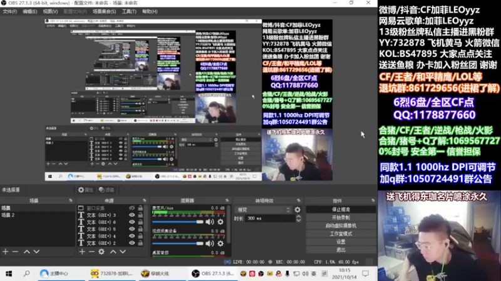Hide the 文本 (GDI+) 4 source
The height and width of the screenshot is (281, 501).
(x=132, y=236)
